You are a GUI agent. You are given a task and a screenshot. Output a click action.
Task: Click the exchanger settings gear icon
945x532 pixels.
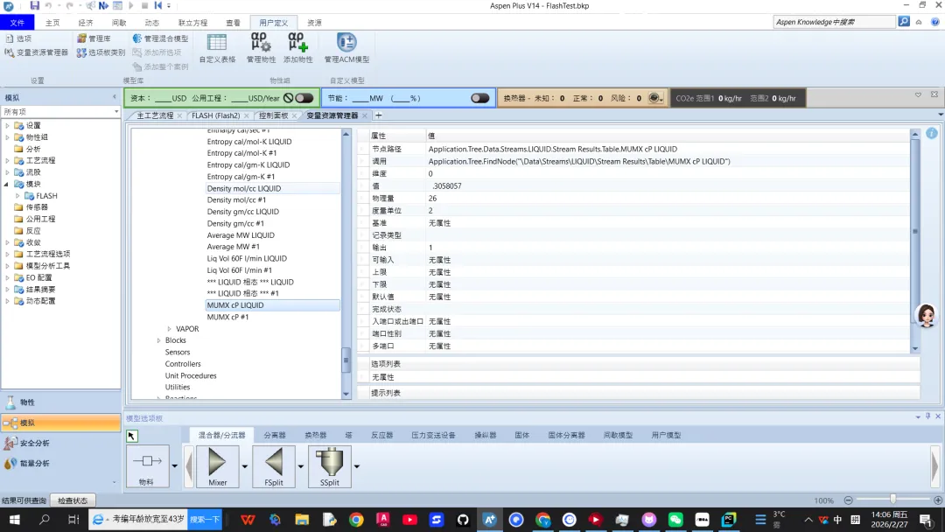pos(654,98)
